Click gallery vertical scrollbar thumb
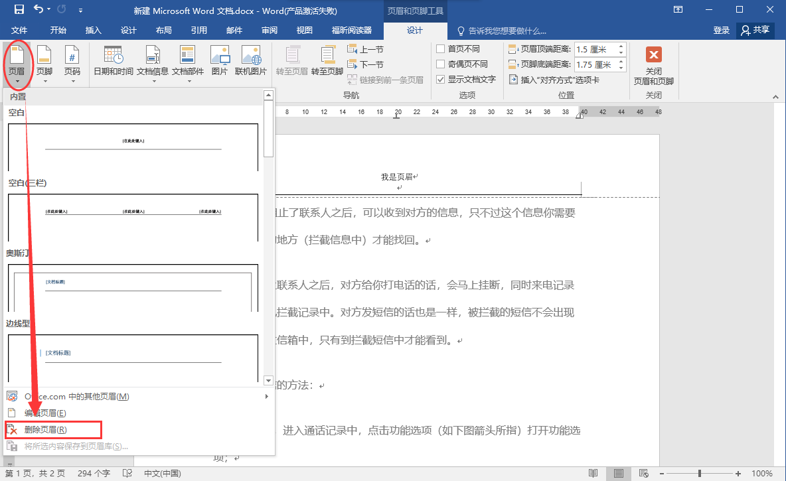This screenshot has height=481, width=786. pyautogui.click(x=269, y=129)
